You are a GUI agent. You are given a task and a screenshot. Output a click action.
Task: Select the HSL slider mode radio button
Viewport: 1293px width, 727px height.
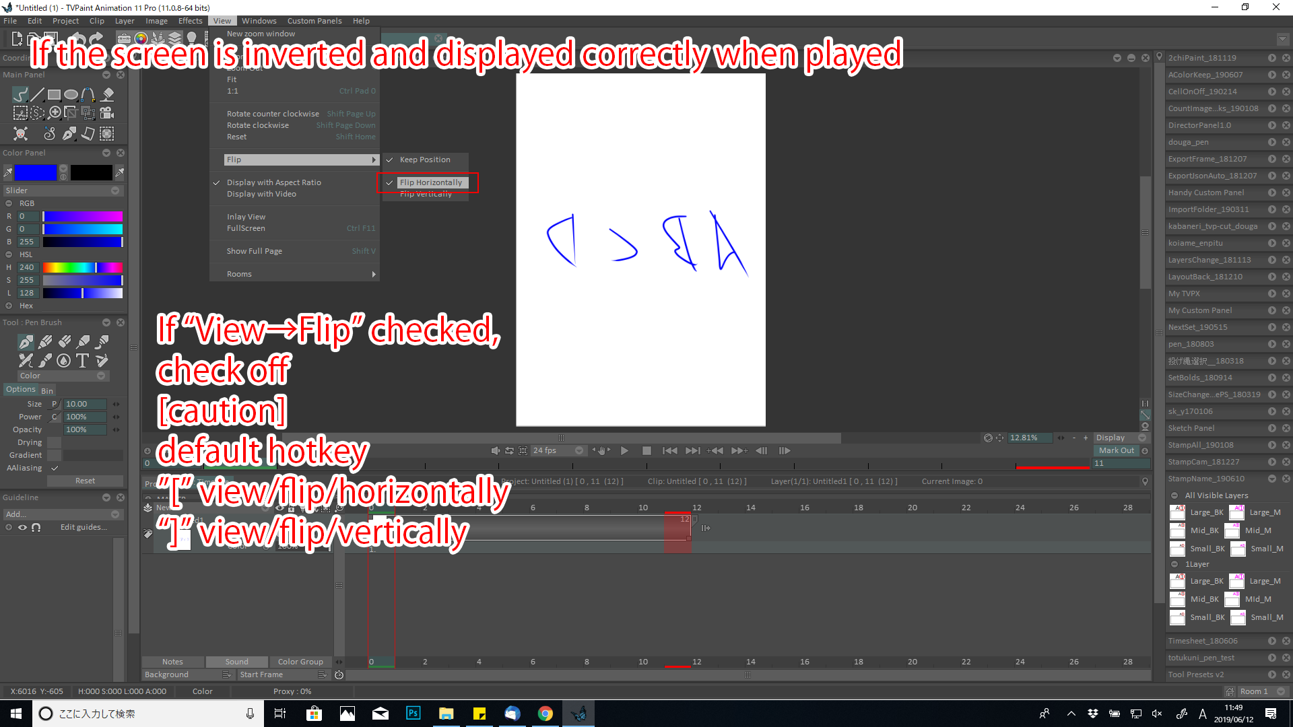pyautogui.click(x=9, y=254)
